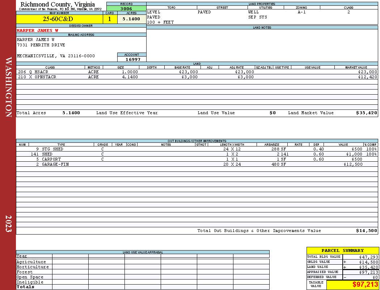Click SHED value $1,000
Screen dimensions: 380x290
coord(354,154)
